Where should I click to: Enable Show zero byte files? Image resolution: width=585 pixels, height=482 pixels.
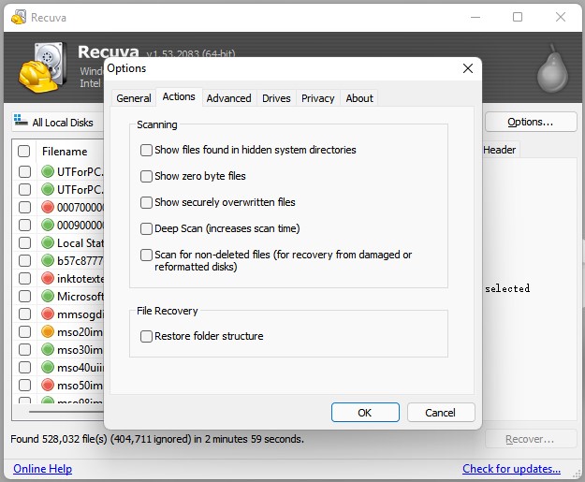(146, 176)
